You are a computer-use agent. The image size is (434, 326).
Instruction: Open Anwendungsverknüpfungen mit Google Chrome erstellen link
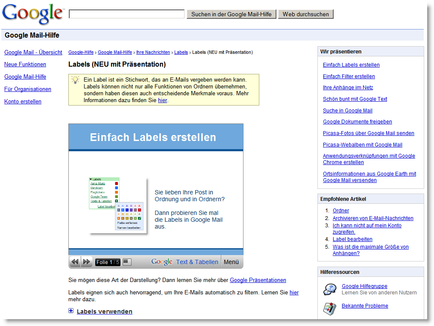(x=369, y=159)
